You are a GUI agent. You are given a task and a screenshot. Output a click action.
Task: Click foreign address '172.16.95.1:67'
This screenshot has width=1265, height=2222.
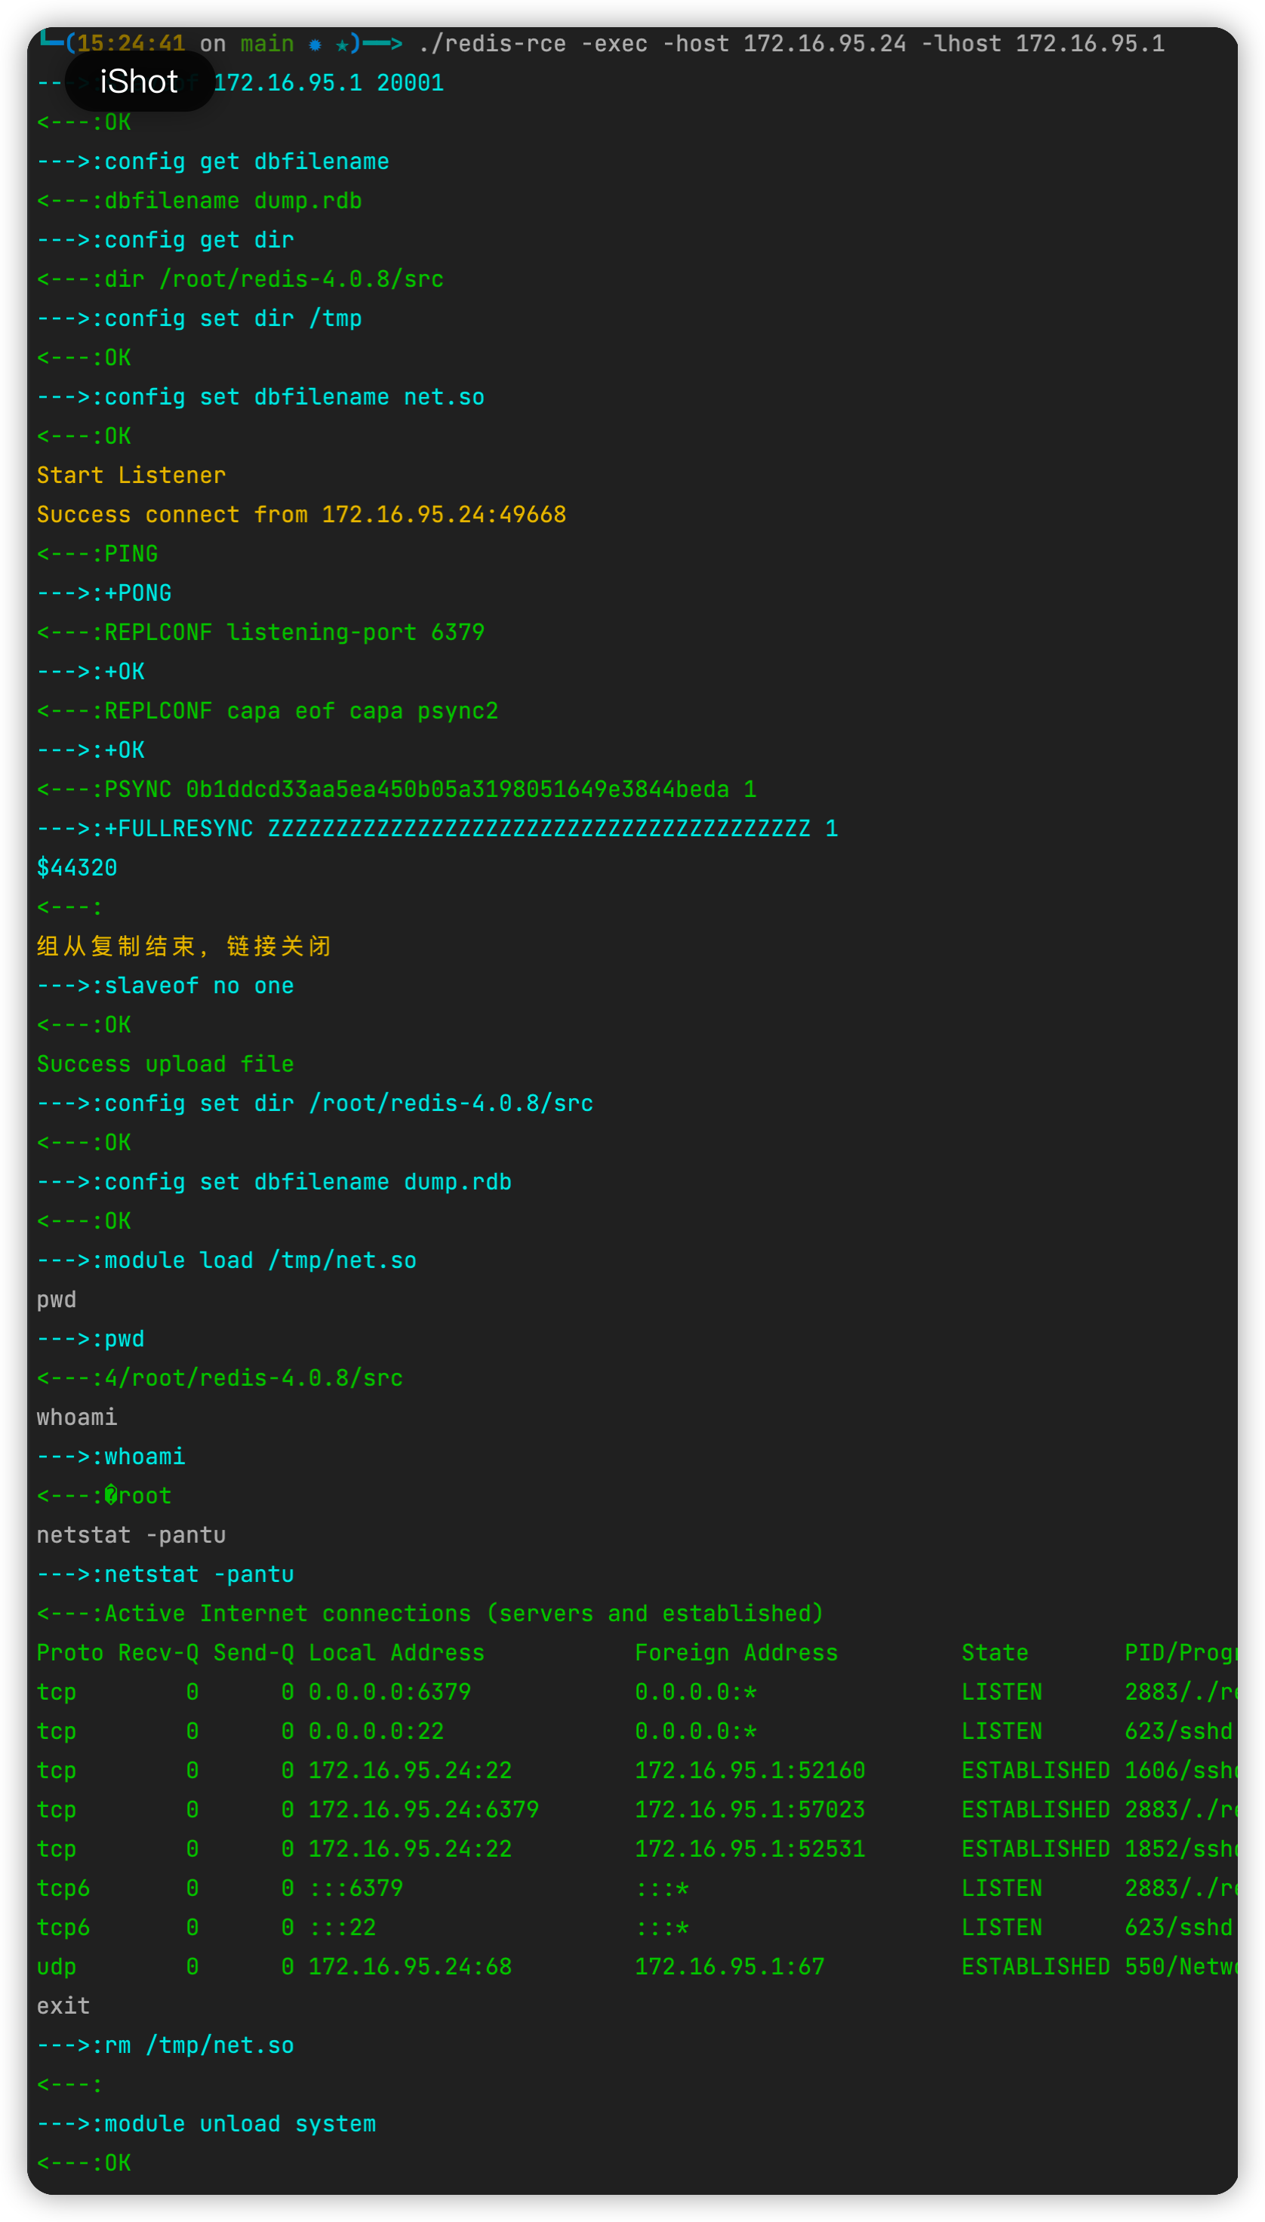(x=730, y=1965)
